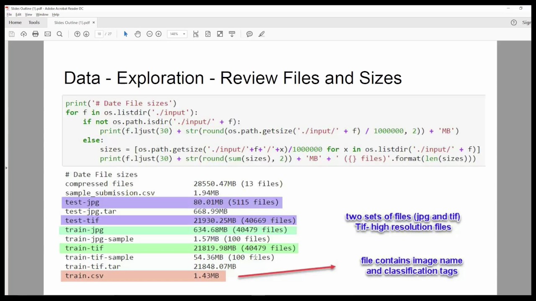Zoom in with plus icon

click(159, 34)
